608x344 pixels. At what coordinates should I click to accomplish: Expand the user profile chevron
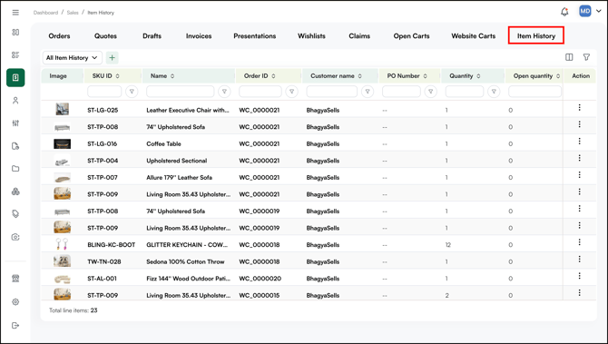point(599,11)
